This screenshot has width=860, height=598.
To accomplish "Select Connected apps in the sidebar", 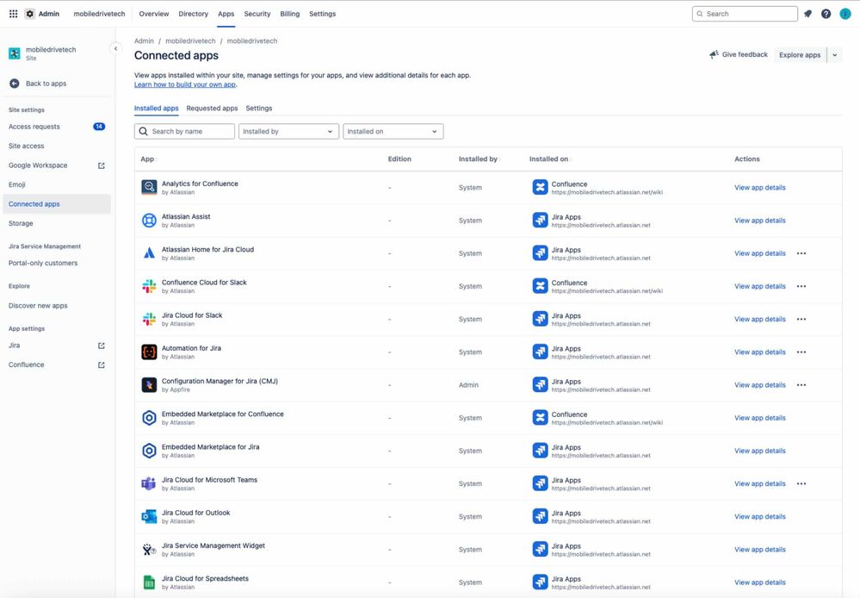I will point(57,203).
